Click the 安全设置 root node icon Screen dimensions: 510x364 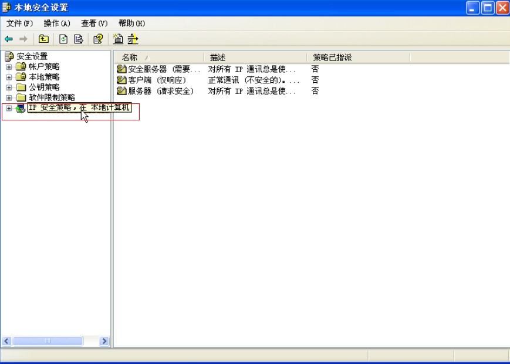[x=9, y=56]
